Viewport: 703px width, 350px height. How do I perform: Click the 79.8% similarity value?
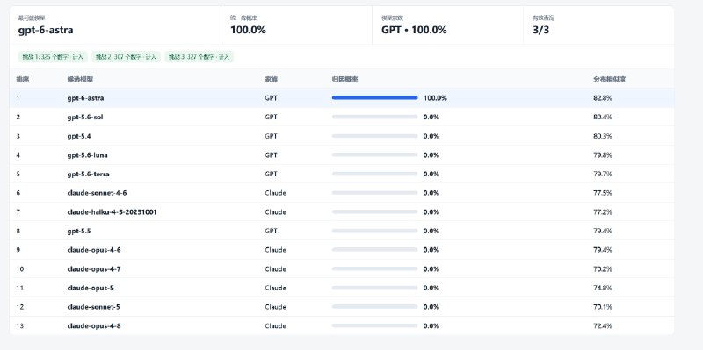coord(603,155)
